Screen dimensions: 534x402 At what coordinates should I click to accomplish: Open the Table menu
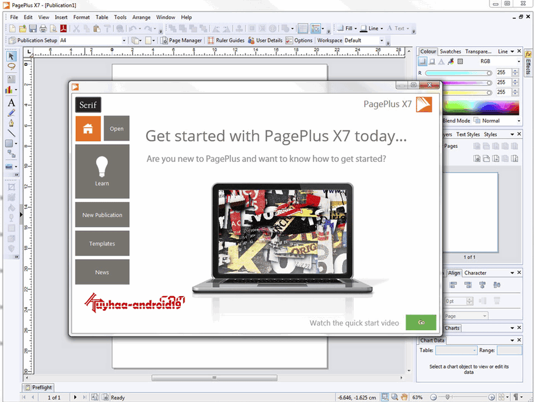pos(102,18)
